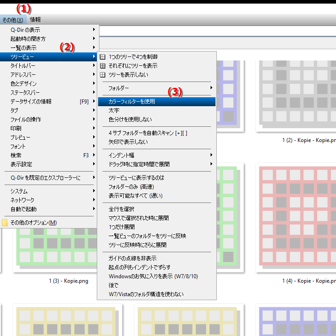Expand the フォルダー submenu

click(x=157, y=88)
